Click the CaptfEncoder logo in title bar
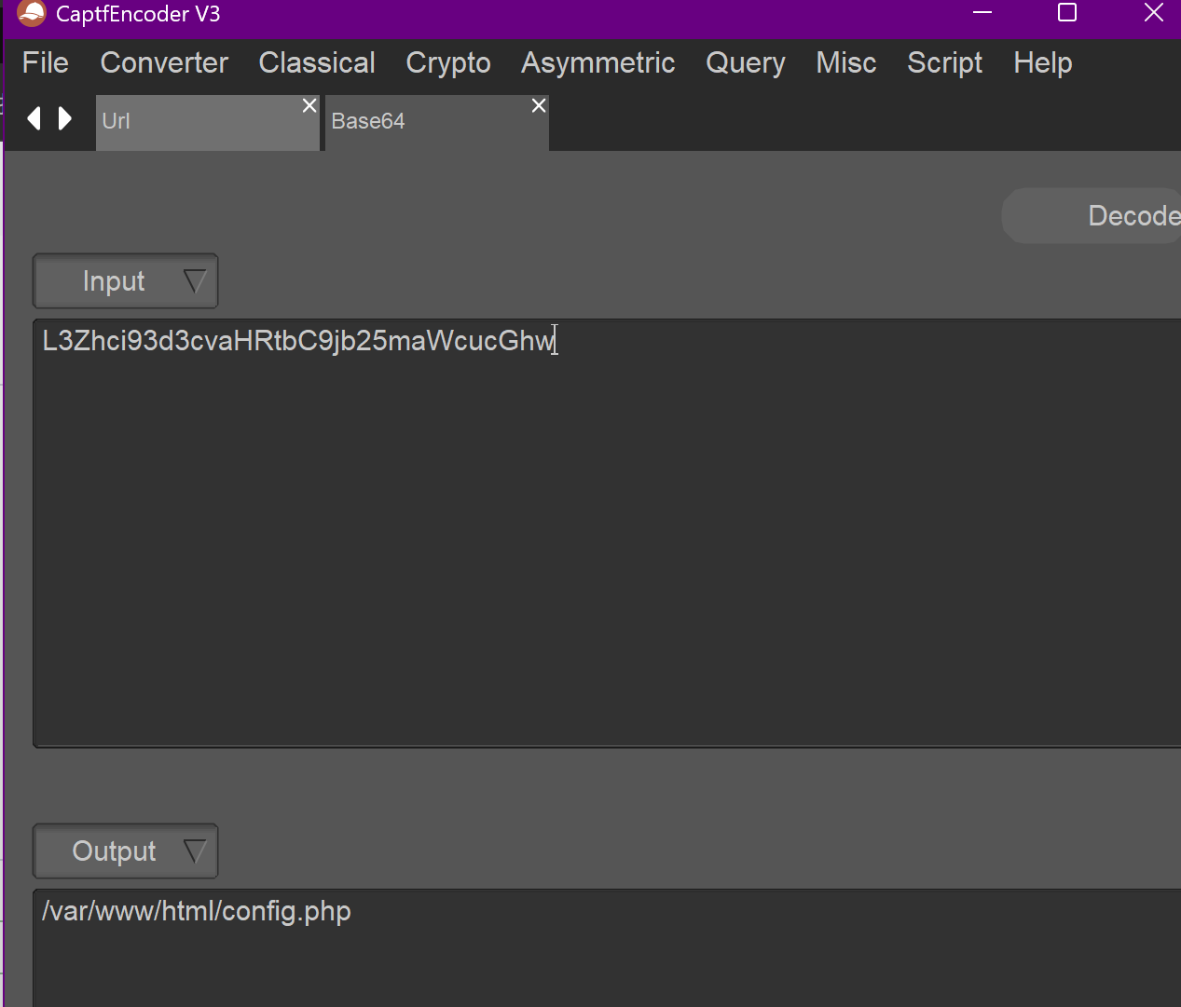The image size is (1181, 1007). pos(31,13)
